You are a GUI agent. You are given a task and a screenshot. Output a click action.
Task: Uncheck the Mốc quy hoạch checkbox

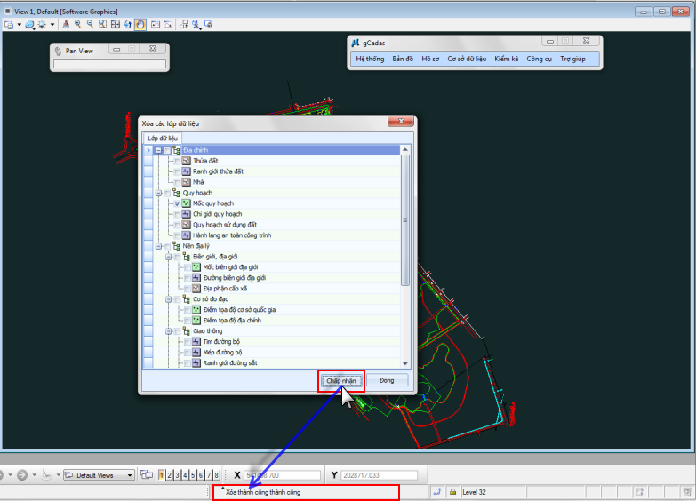175,203
